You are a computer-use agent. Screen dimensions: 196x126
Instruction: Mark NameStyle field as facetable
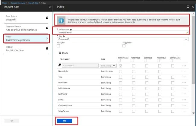point(160,71)
